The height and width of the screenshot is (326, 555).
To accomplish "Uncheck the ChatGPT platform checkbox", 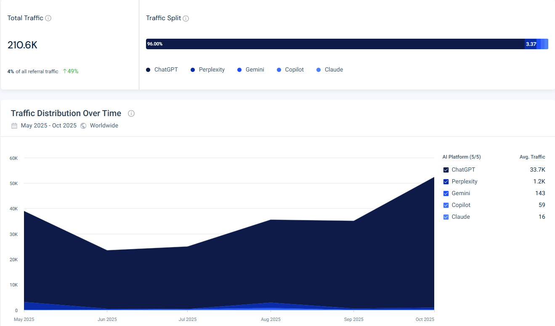I will point(446,170).
